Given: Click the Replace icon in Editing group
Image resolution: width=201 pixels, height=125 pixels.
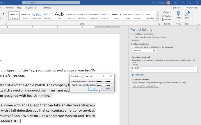Looking at the screenshot, I should 163,16.
